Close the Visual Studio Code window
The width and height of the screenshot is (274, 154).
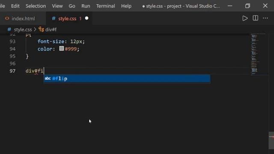click(265, 6)
